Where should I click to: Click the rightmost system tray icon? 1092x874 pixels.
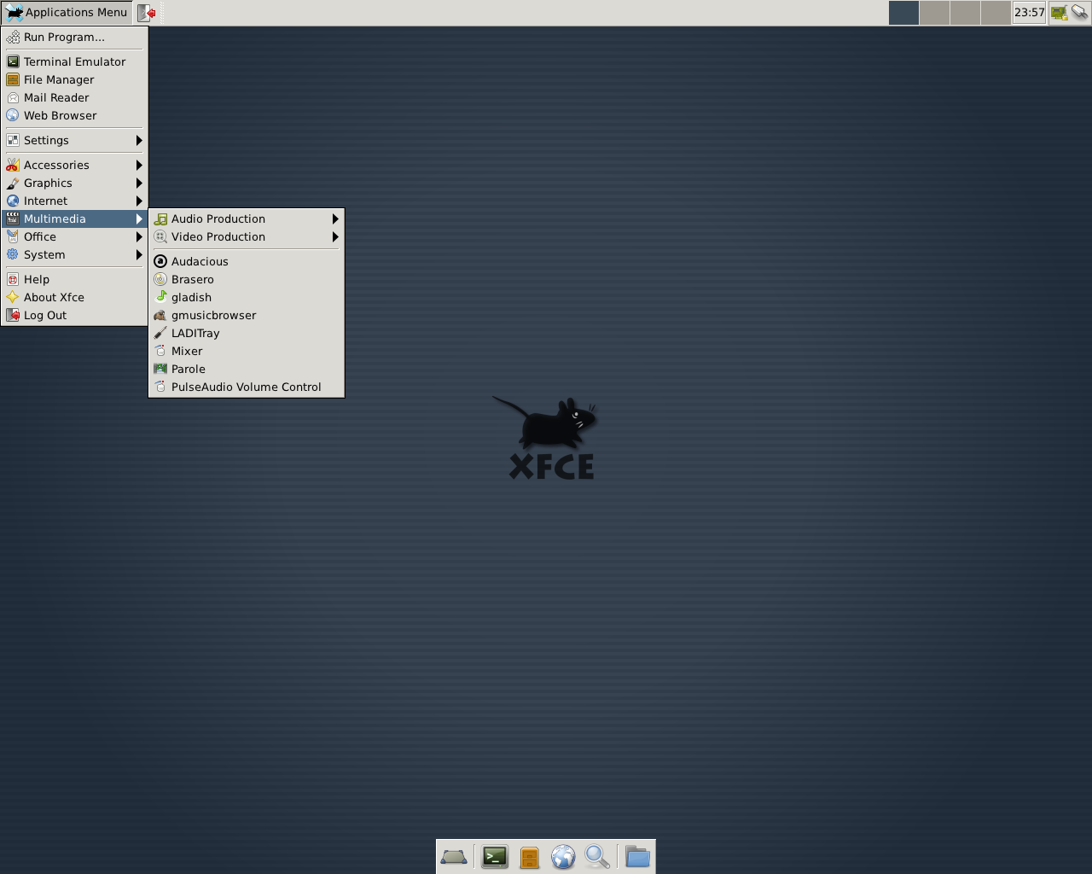click(x=1080, y=13)
